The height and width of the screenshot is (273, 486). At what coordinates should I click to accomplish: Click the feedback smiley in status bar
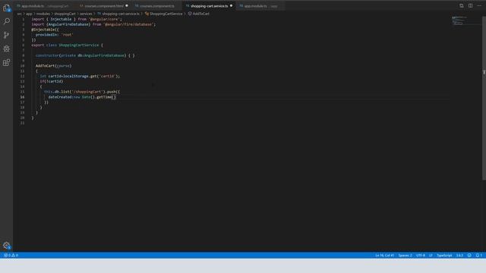(x=469, y=256)
